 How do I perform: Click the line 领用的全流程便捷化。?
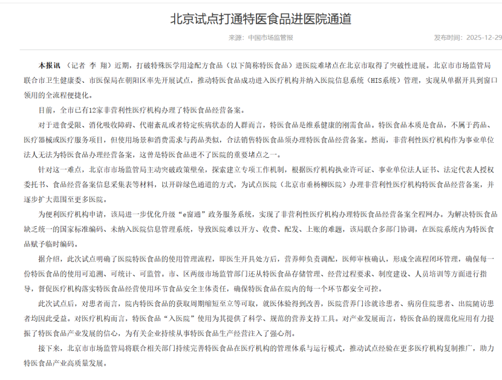[x=59, y=96]
